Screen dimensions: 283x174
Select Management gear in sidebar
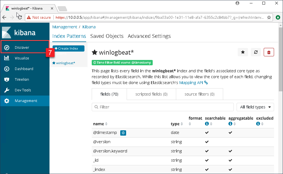click(x=25, y=101)
